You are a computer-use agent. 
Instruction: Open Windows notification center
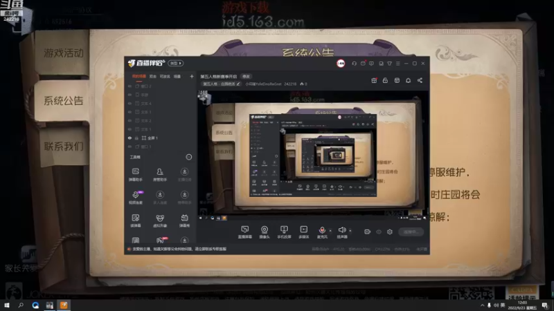tap(545, 305)
